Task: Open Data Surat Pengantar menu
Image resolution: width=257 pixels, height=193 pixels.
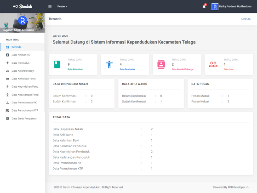Action: point(23,119)
